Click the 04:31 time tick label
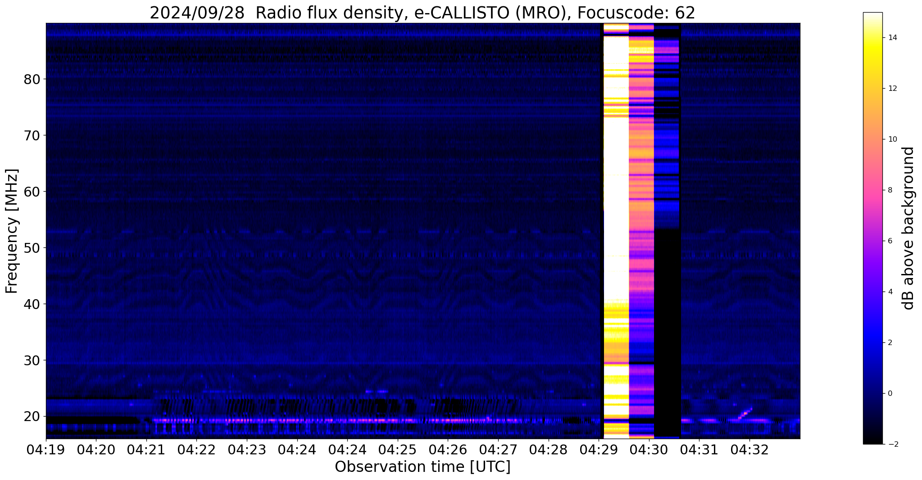Viewport: 922px width, 480px height. (x=699, y=450)
